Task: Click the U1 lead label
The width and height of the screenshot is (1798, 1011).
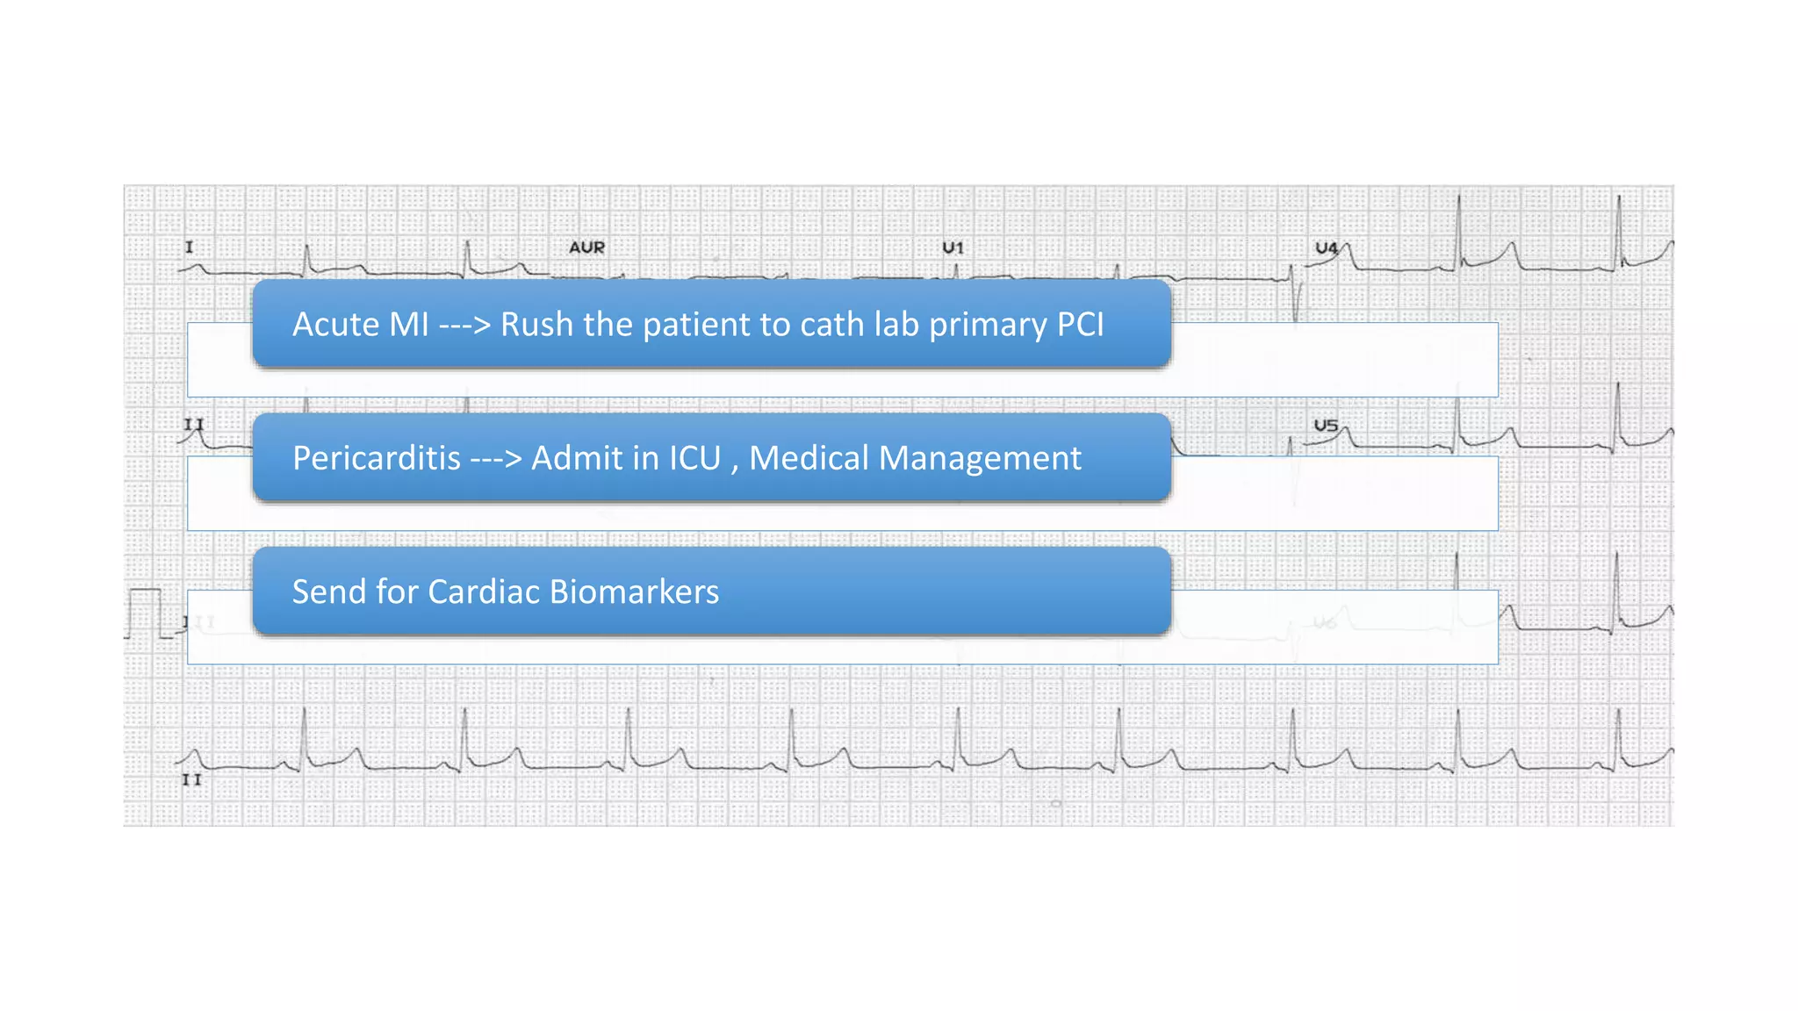Action: pyautogui.click(x=953, y=248)
